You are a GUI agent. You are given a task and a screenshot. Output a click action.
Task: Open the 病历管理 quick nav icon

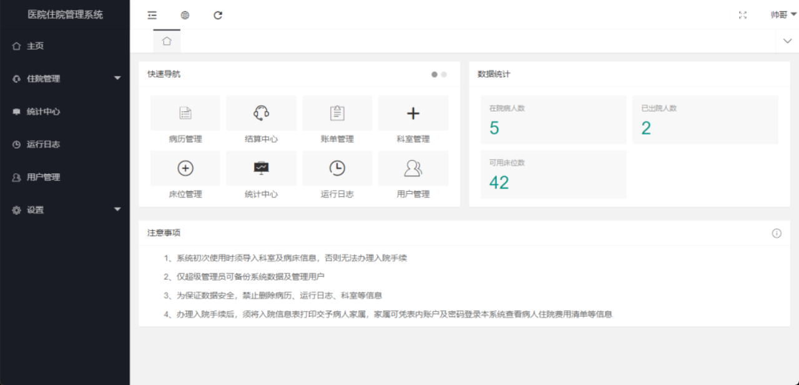click(x=185, y=113)
